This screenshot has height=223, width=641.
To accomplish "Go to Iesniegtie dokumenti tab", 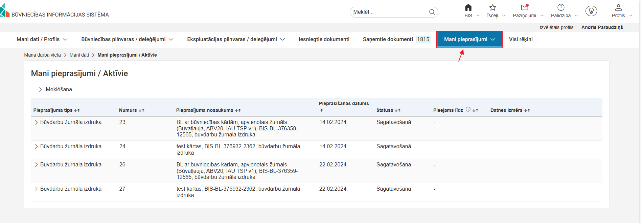I will point(324,39).
